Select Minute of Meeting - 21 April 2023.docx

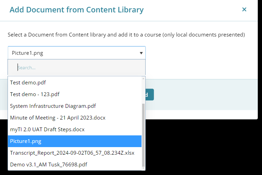point(58,118)
